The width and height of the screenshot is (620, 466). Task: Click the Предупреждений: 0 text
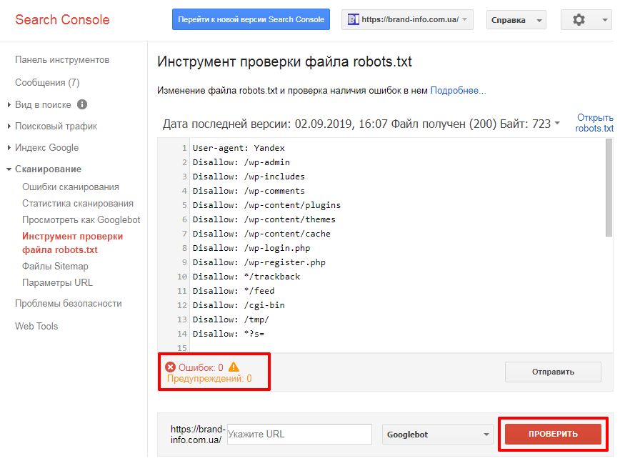point(209,379)
